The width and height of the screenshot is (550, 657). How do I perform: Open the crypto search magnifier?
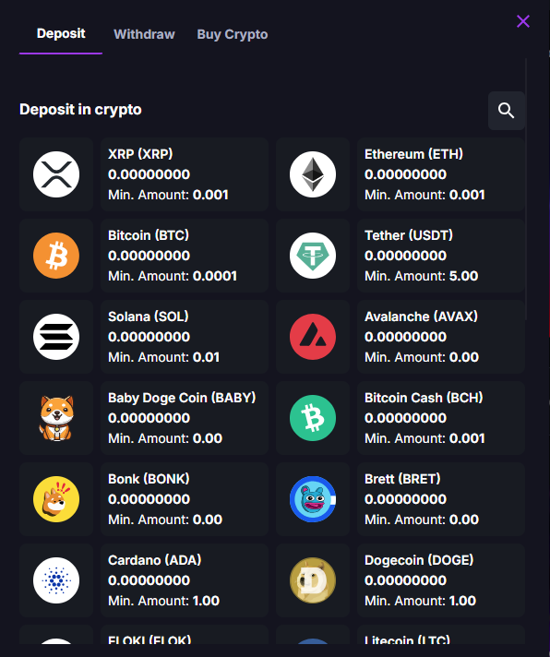point(507,111)
